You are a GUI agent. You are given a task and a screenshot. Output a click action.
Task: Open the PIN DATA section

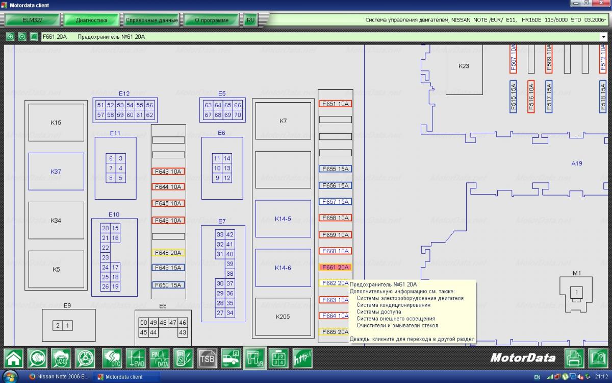pyautogui.click(x=159, y=357)
